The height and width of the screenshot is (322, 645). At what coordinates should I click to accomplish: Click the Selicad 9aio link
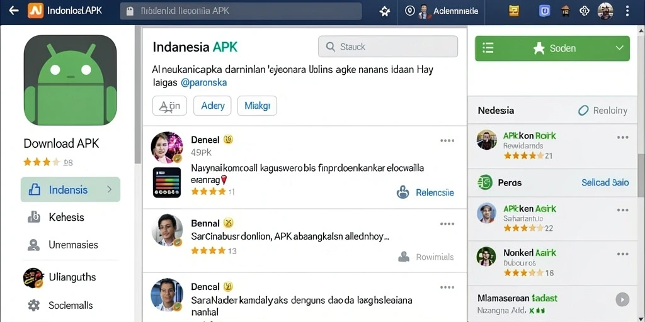(605, 182)
